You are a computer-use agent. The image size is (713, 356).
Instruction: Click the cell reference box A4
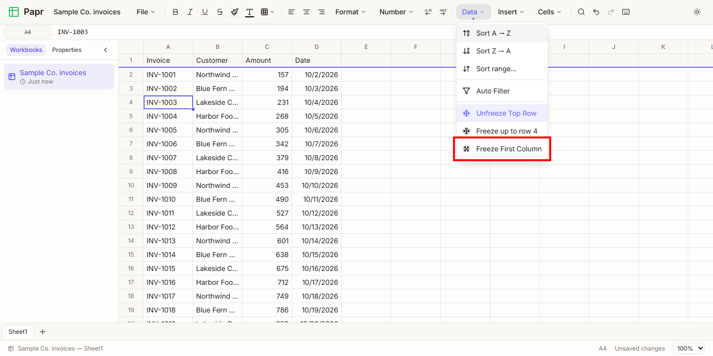(x=28, y=32)
